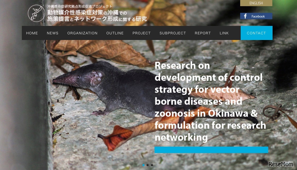The width and height of the screenshot is (297, 170).
Task: Open the HOME menu item
Action: coord(32,33)
